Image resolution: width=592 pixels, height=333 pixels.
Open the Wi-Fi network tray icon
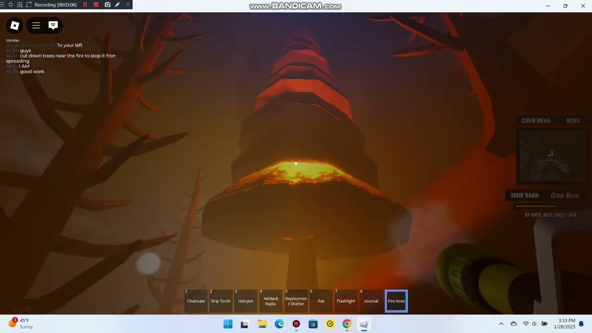tap(525, 324)
